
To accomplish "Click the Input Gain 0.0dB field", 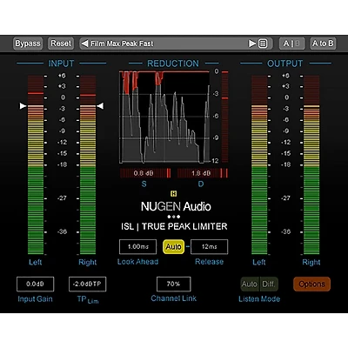I will (x=35, y=284).
